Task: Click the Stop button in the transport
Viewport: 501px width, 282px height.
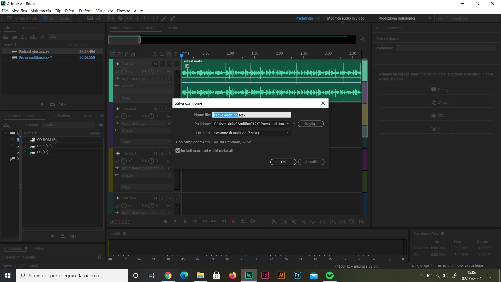Action: (165, 221)
